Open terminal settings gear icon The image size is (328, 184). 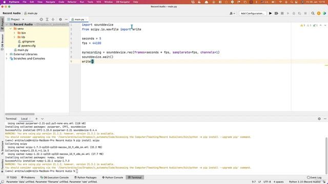click(x=319, y=119)
